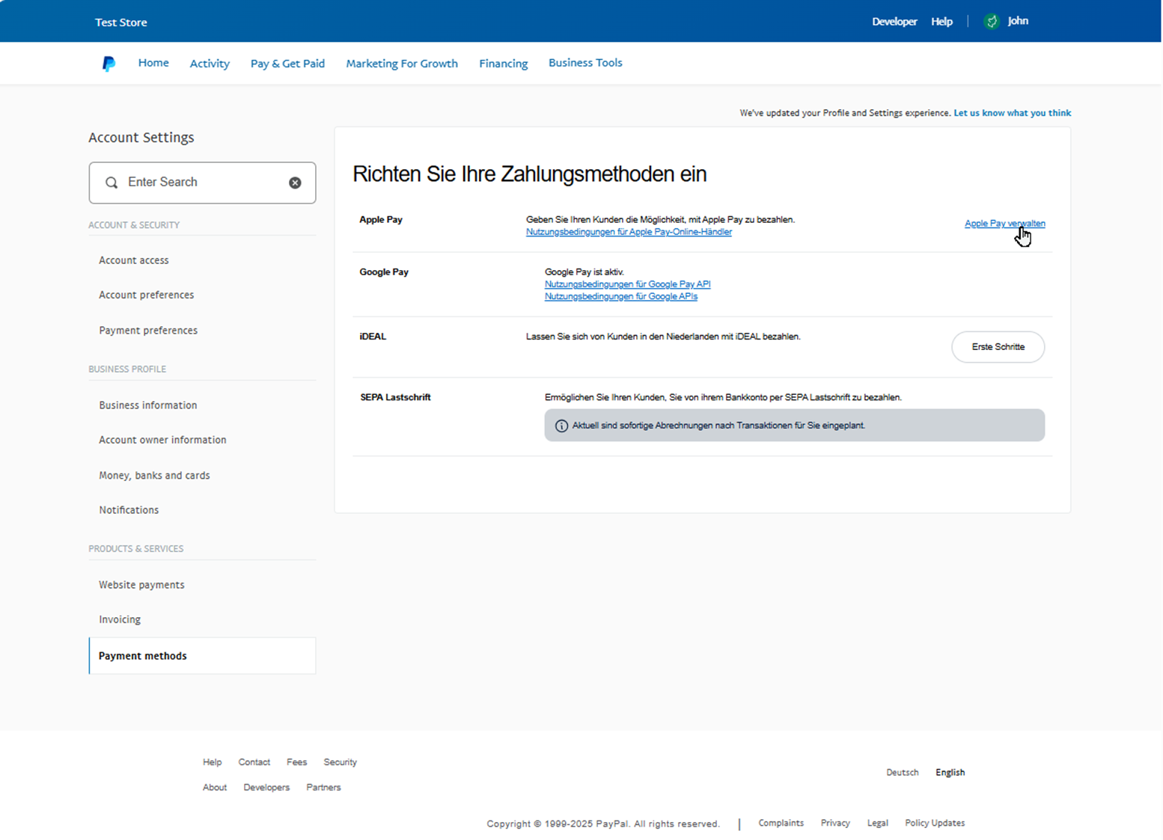
Task: Type in the Enter Search field
Action: tap(201, 183)
